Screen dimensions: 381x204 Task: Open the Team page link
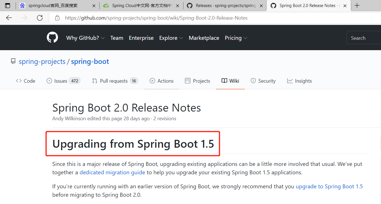click(117, 38)
